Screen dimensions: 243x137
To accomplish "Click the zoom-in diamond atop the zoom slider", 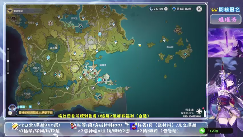I will (8, 49).
